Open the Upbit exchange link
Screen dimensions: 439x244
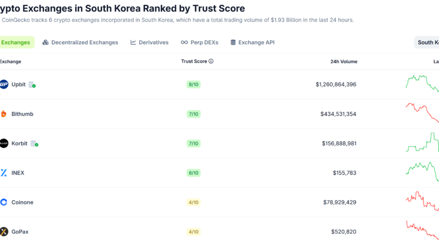[19, 84]
